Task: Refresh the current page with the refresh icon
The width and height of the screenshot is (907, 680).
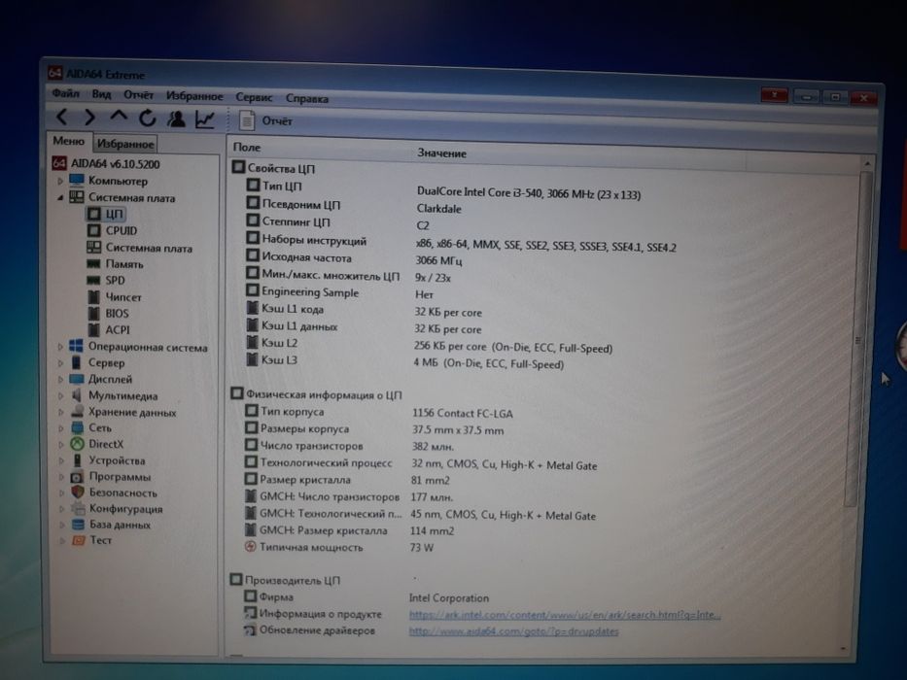Action: pyautogui.click(x=148, y=118)
